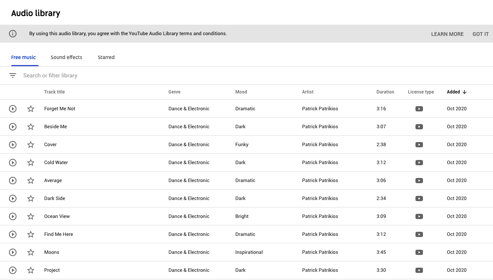The height and width of the screenshot is (280, 493).
Task: Click the Duration column header
Action: (385, 92)
